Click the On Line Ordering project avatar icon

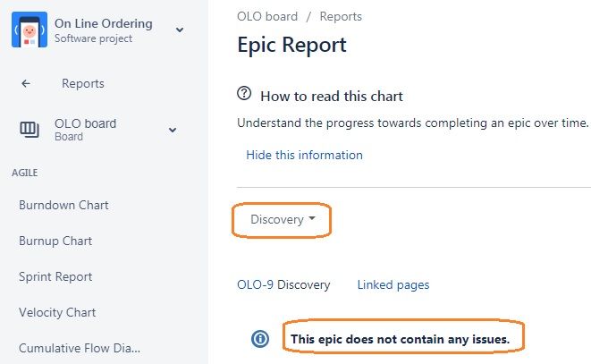point(29,30)
